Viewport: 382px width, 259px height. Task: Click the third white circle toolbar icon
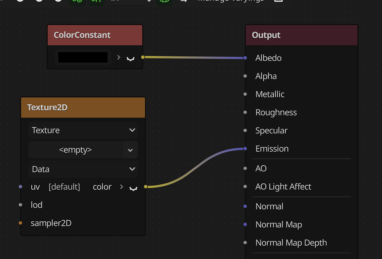58,1
